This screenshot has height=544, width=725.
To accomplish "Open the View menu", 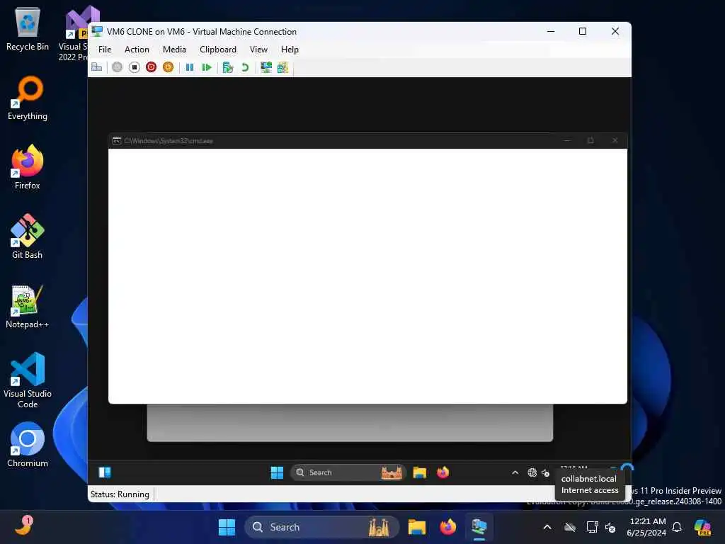I will point(258,50).
